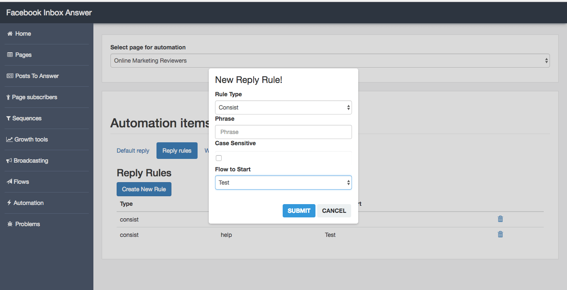
Task: Open the Select page for automation dropdown
Action: [x=330, y=61]
